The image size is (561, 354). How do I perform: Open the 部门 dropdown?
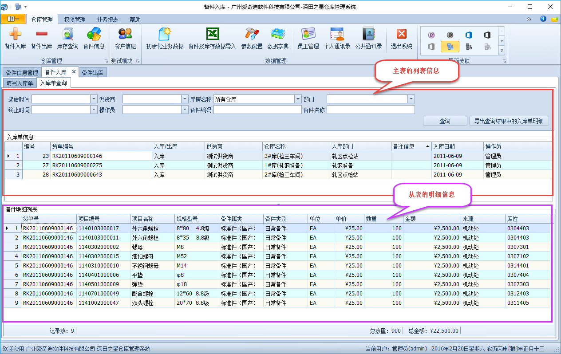pos(411,99)
